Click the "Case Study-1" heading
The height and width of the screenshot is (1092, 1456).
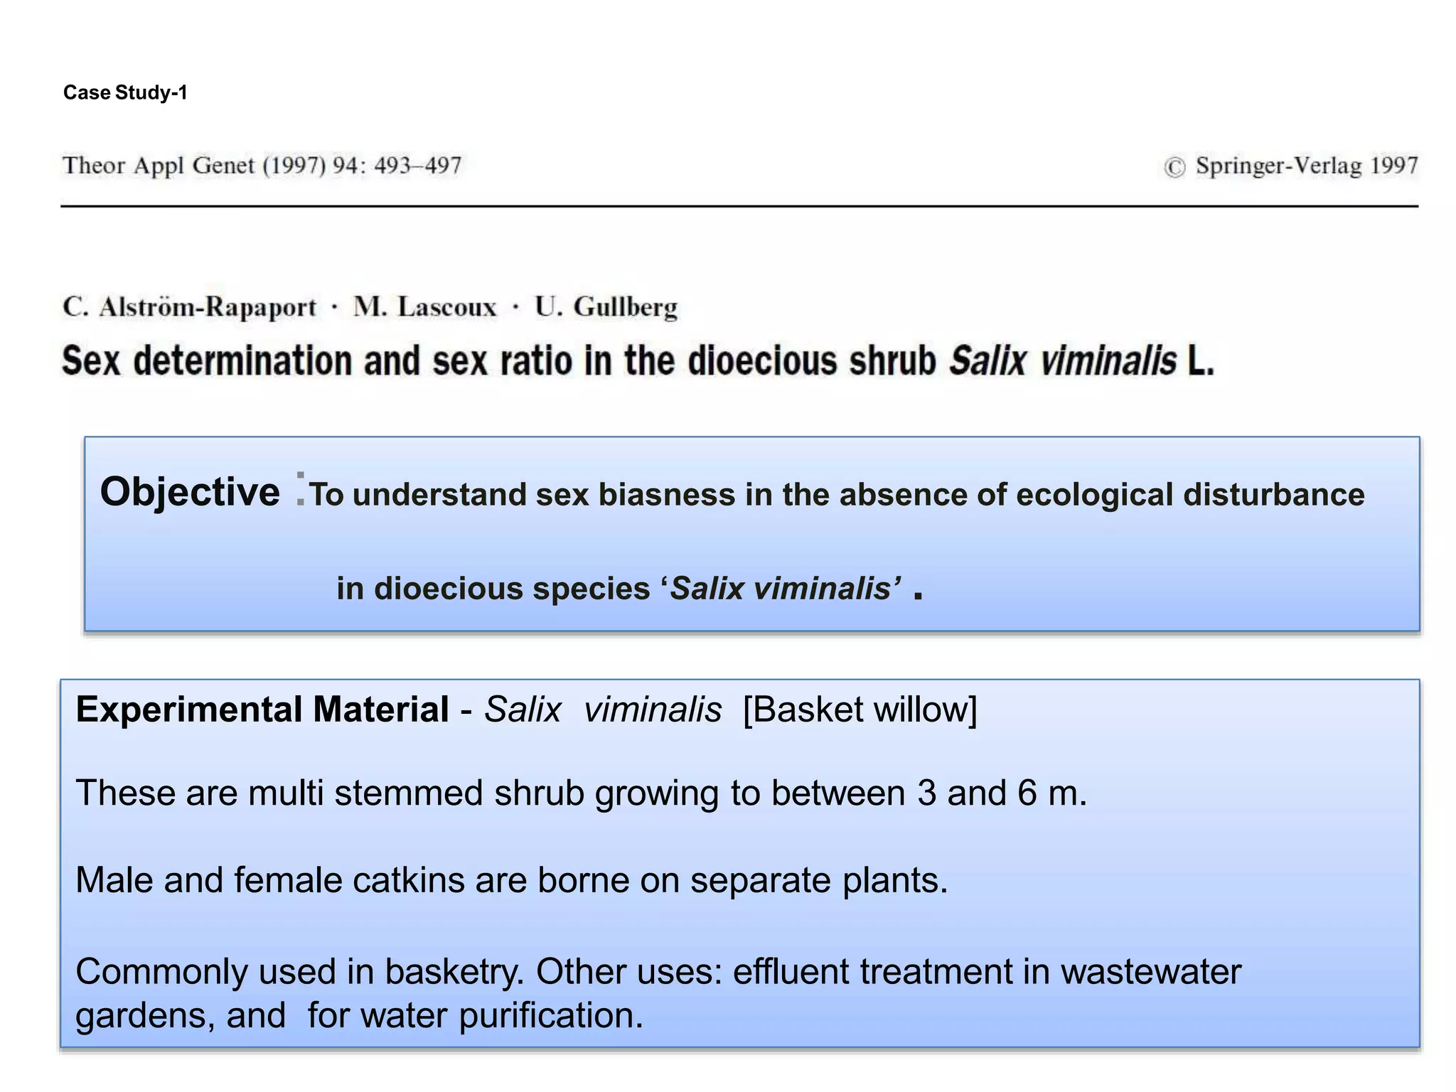[x=125, y=92]
